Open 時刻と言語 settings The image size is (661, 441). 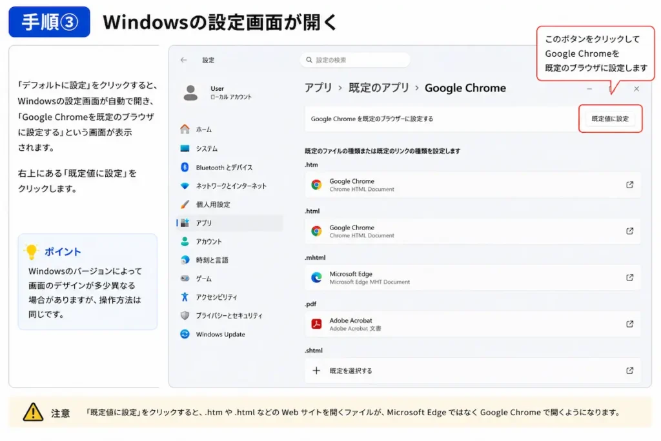click(229, 260)
